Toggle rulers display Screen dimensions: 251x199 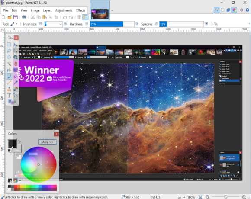pyautogui.click(x=85, y=17)
